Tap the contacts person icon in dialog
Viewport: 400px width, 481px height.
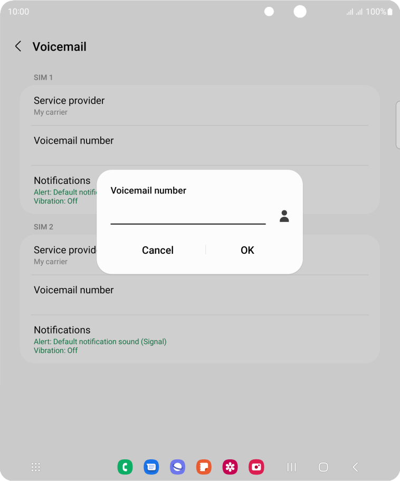[x=284, y=216]
